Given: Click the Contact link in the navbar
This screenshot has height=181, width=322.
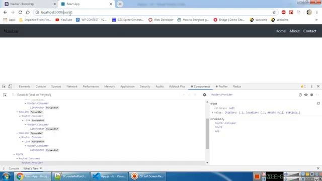Looking at the screenshot, I should (x=310, y=31).
